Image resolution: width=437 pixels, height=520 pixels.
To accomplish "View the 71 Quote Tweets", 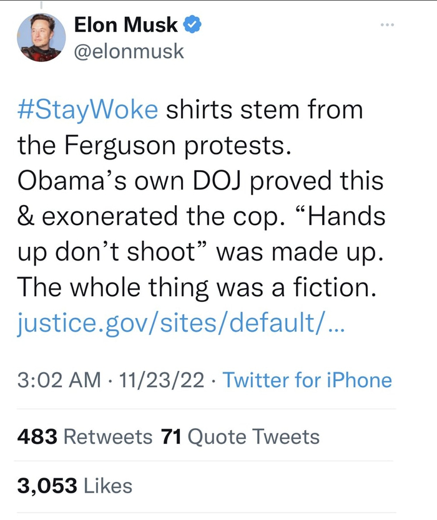I will (x=240, y=436).
